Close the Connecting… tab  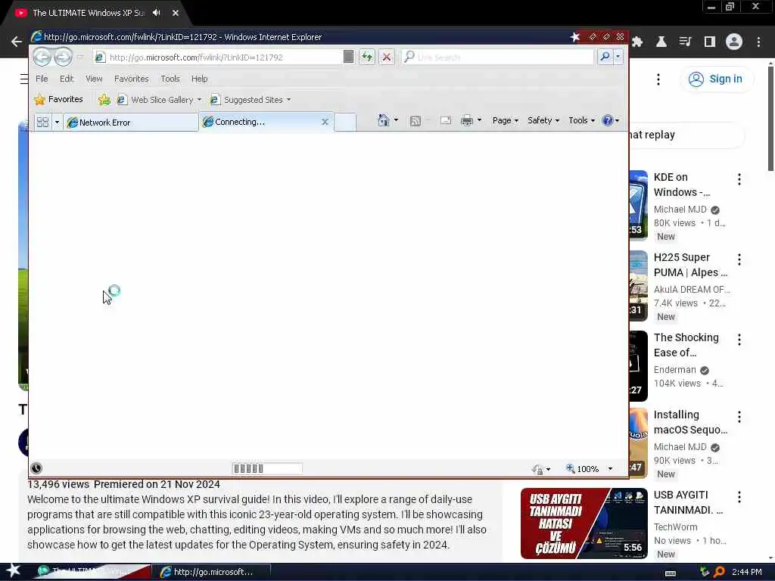[325, 122]
